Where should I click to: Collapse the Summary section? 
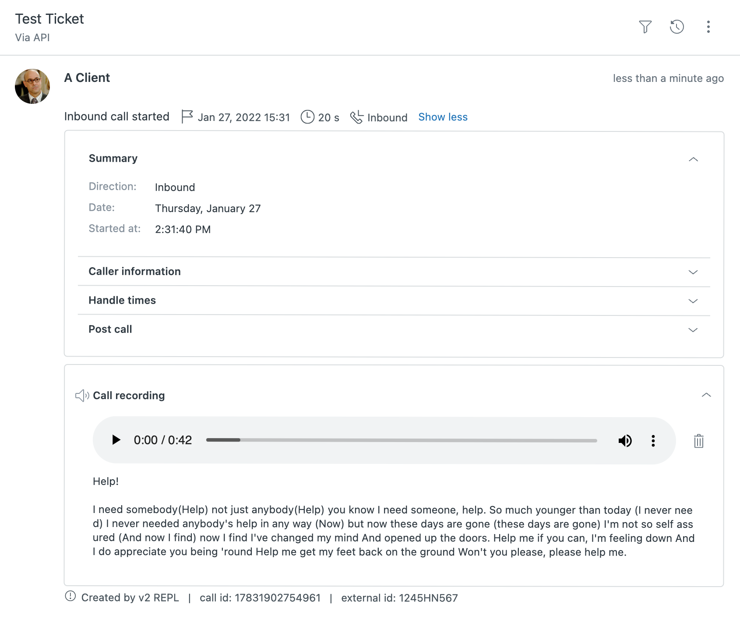coord(693,159)
